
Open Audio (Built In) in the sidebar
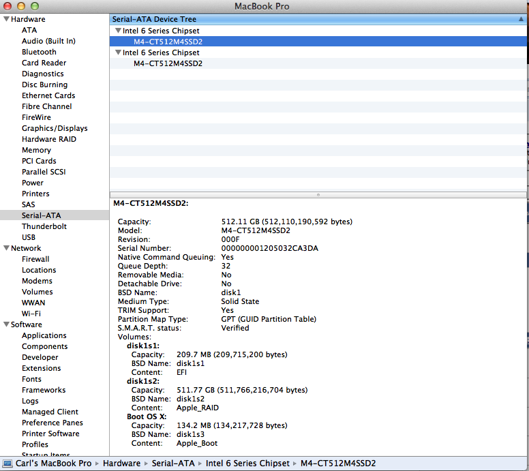click(x=48, y=41)
